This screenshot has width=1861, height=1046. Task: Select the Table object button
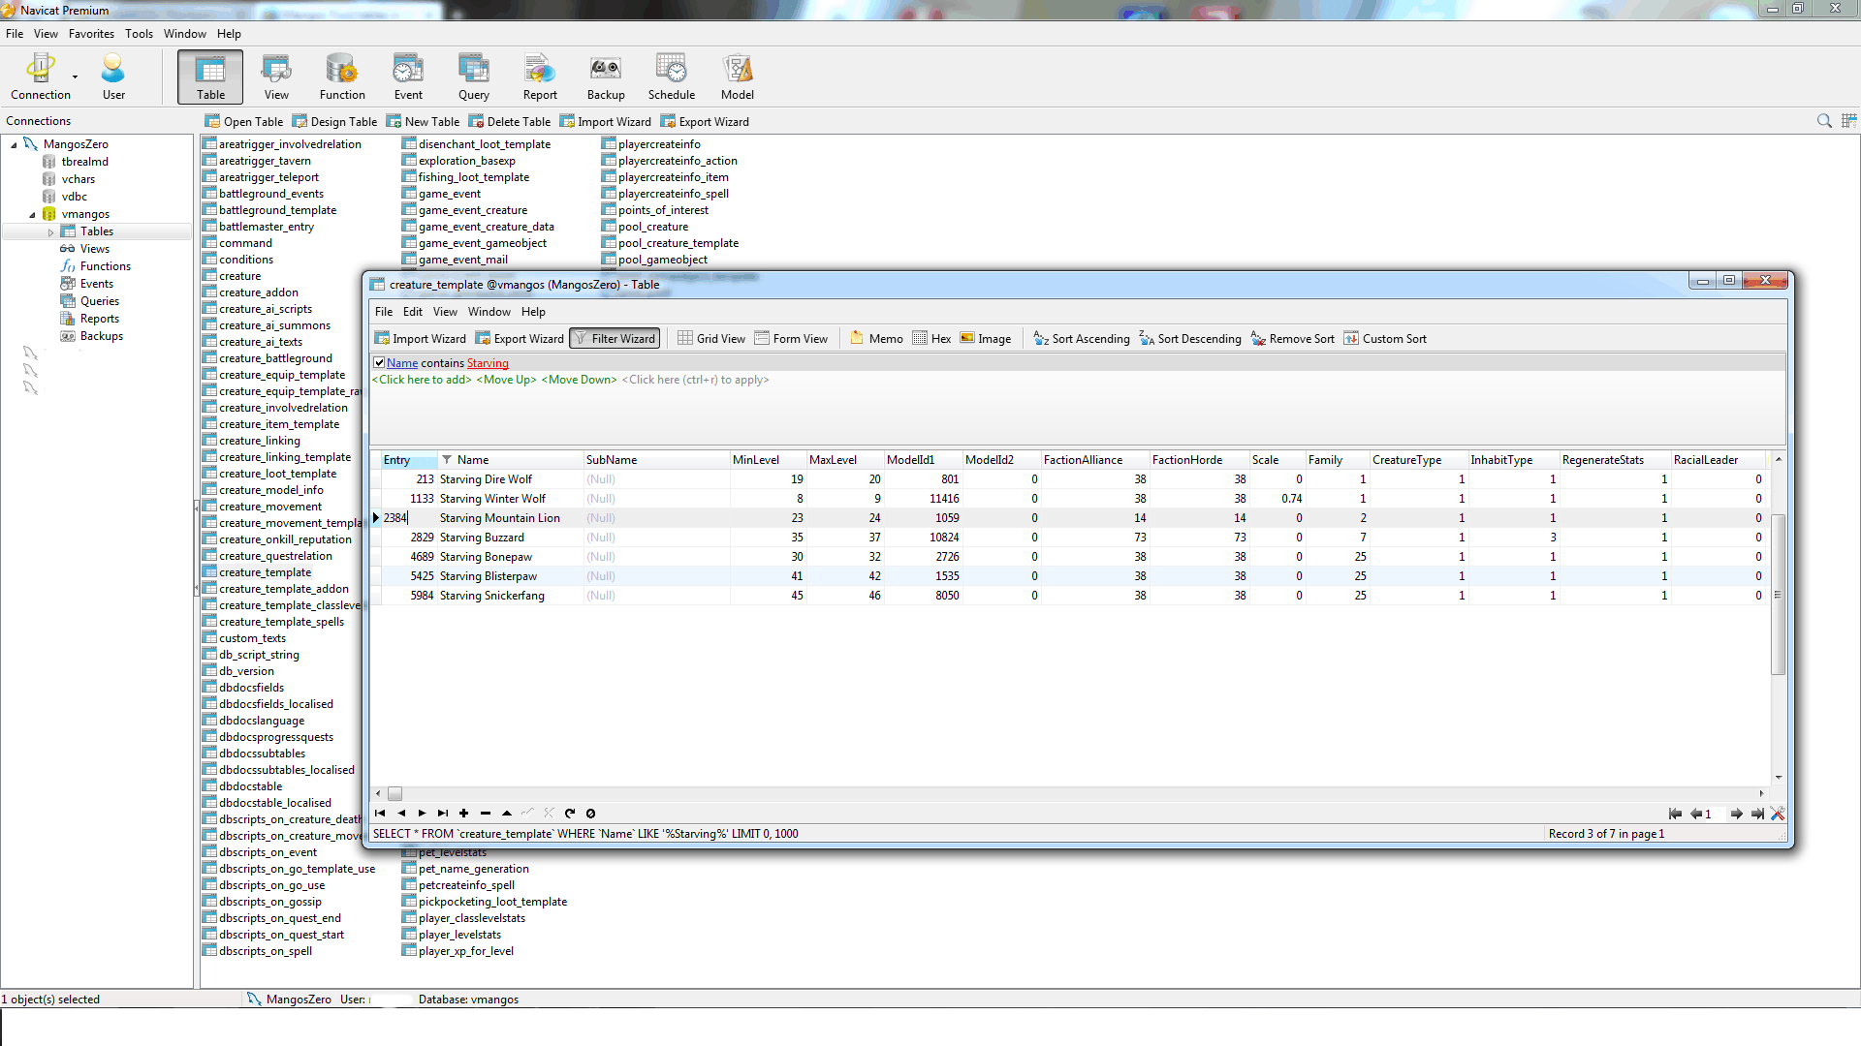(x=210, y=77)
